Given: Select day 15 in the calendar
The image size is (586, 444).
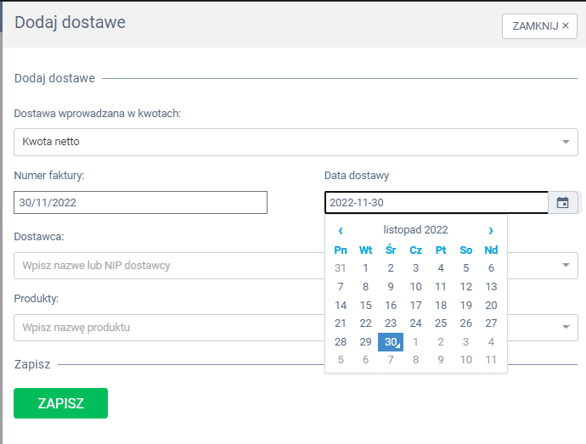Looking at the screenshot, I should (366, 305).
